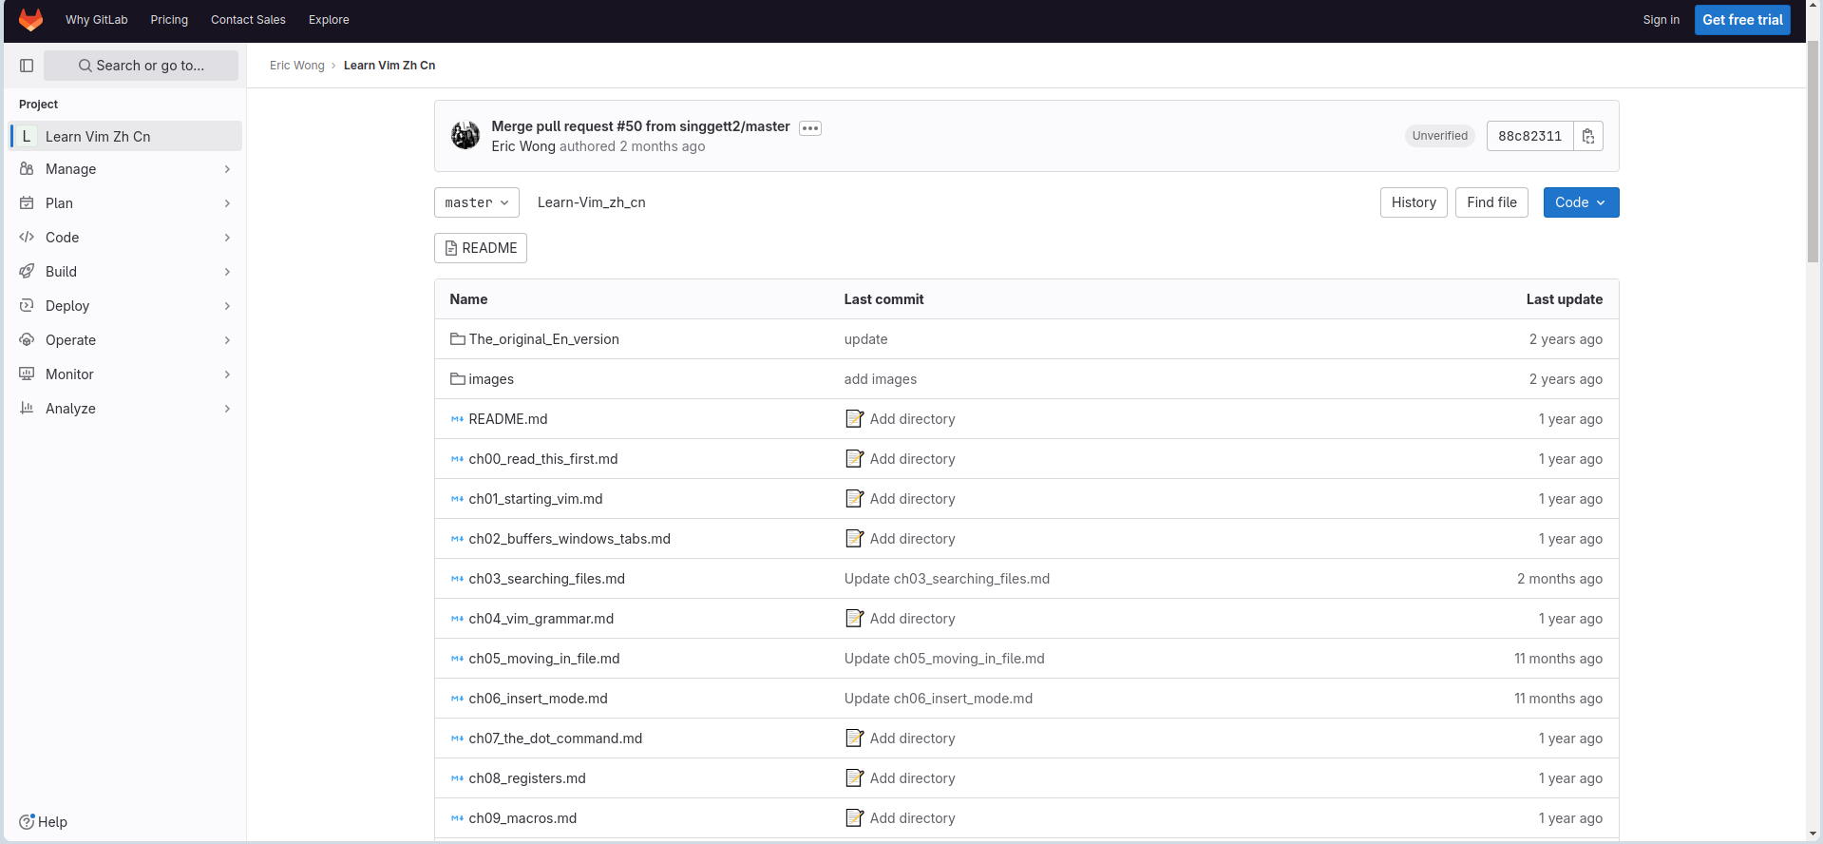Screen dimensions: 1823x844
Task: Open the ch03_searching_files.md file
Action: click(546, 579)
